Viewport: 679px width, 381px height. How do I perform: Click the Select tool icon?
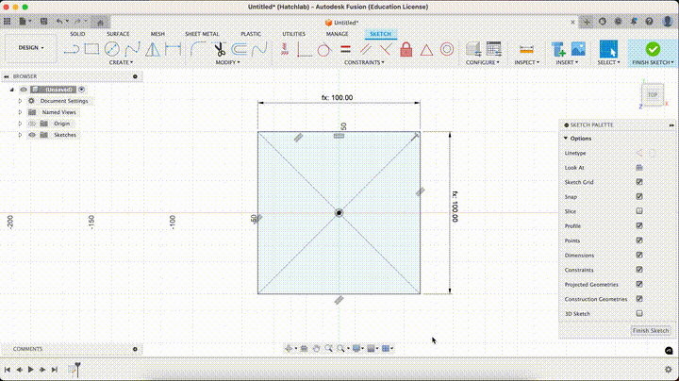pos(608,49)
